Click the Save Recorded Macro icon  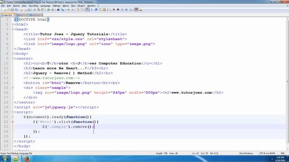pyautogui.click(x=131, y=10)
